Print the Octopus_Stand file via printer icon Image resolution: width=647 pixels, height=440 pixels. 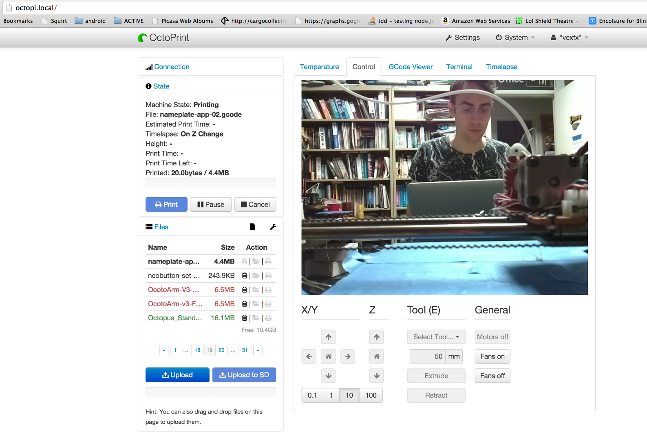click(268, 318)
